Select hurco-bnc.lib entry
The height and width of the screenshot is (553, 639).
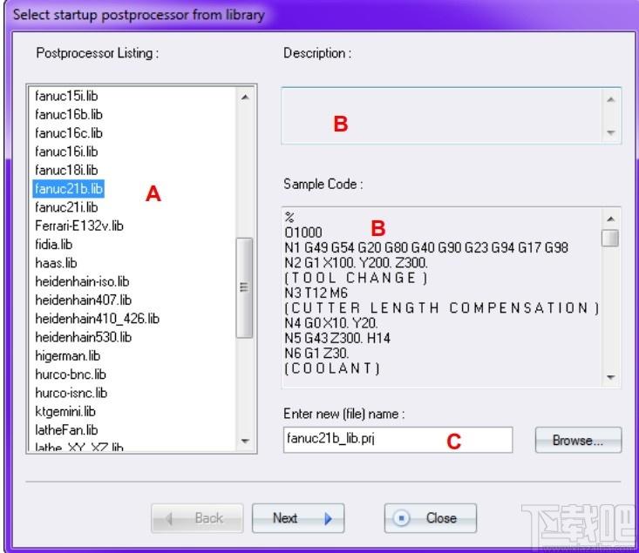(71, 374)
